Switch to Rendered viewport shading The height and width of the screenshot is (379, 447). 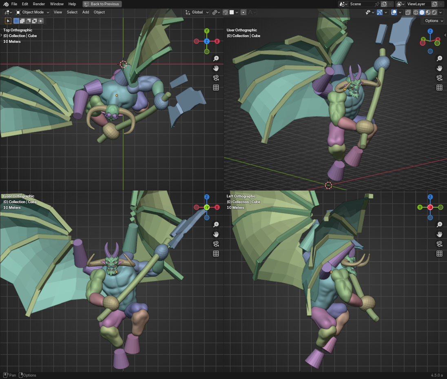[434, 12]
